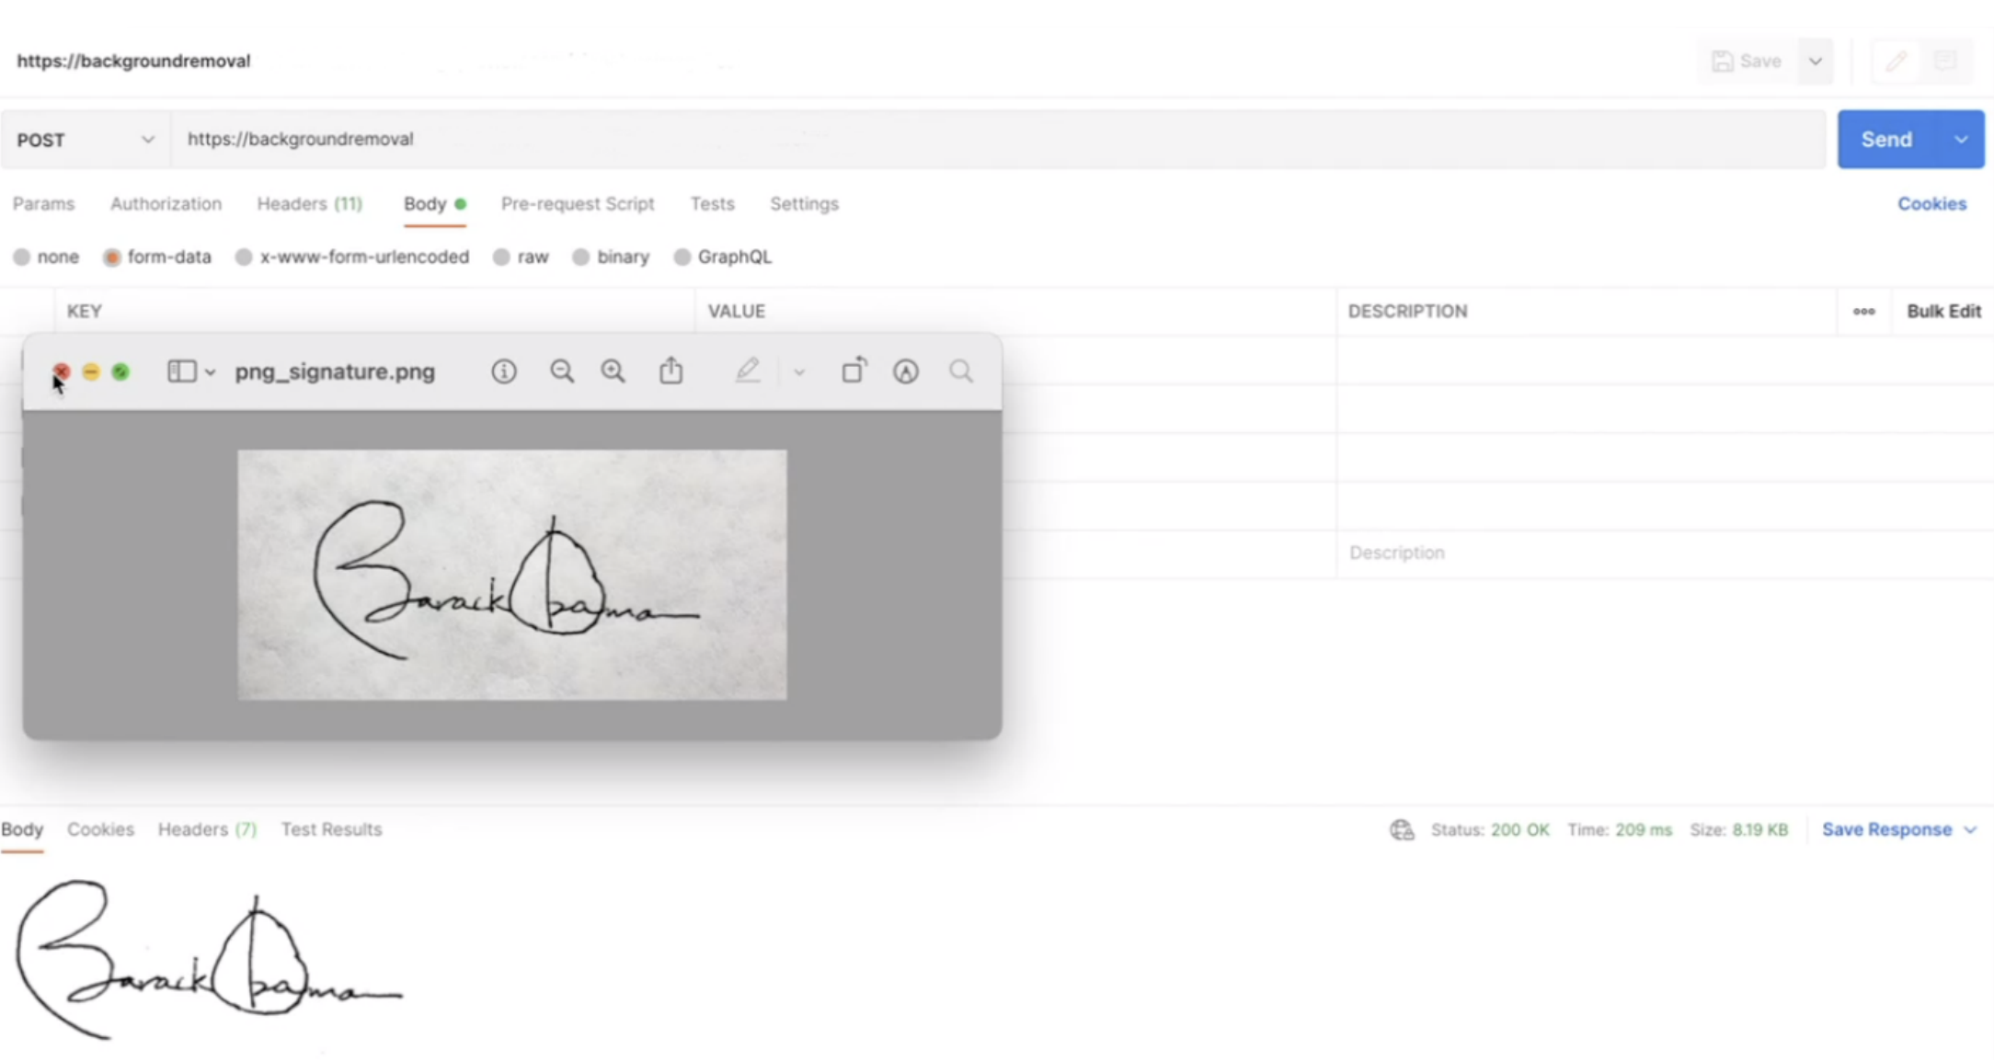Open the Markup toolbar circle icon
This screenshot has width=1994, height=1061.
click(x=906, y=371)
